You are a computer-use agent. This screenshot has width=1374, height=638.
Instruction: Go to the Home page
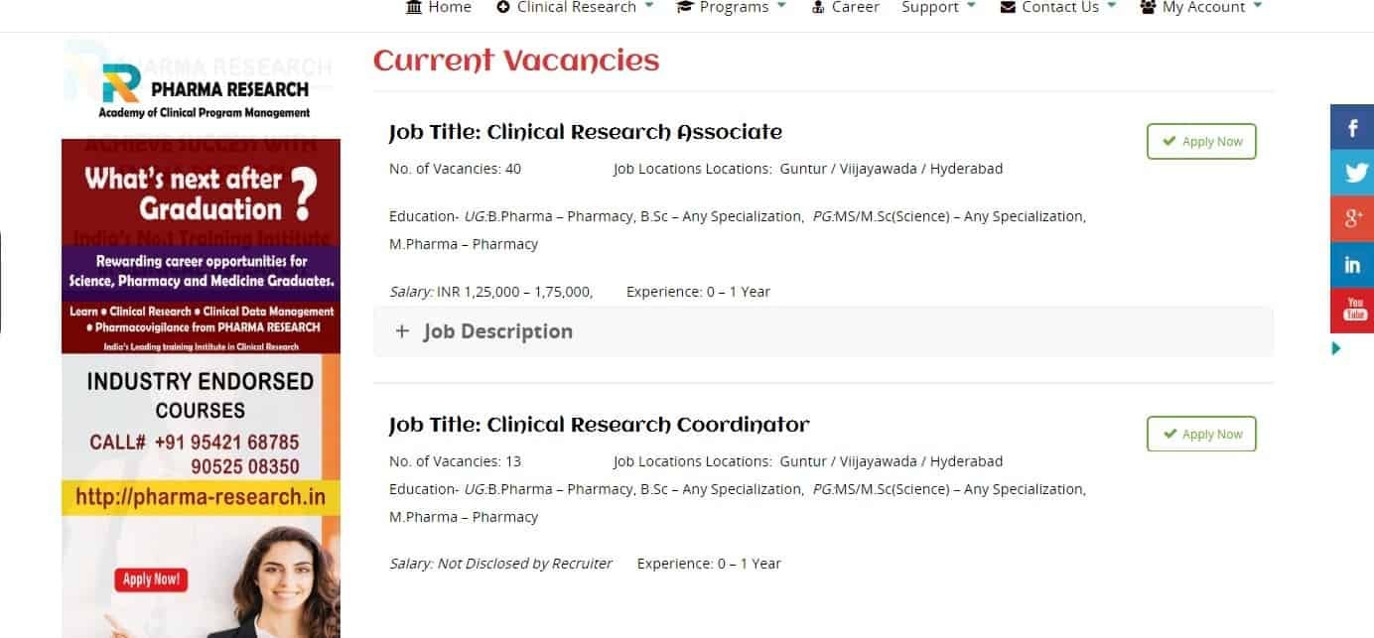(439, 8)
